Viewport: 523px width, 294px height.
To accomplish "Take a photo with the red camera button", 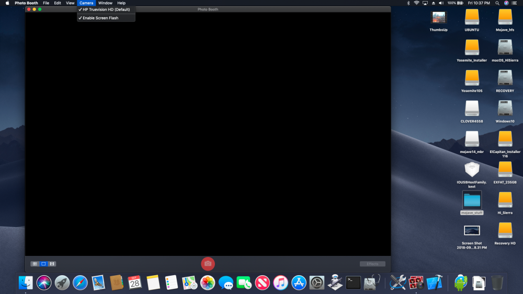I will coord(208,264).
